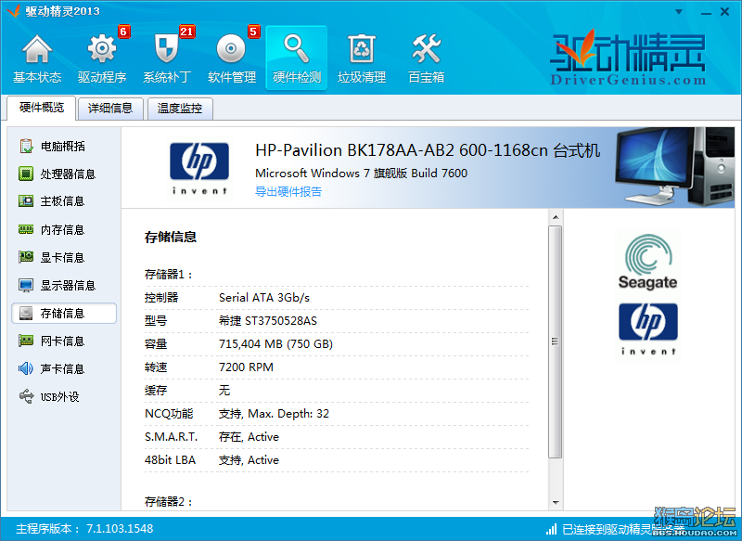The height and width of the screenshot is (541, 742).
Task: Click the computer thumbnail image in banner
Action: 674,167
